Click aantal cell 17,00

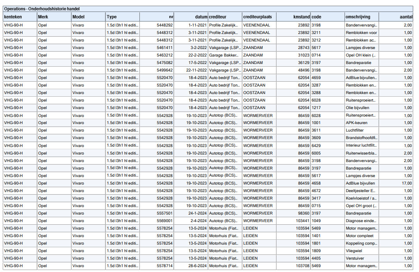point(396,183)
